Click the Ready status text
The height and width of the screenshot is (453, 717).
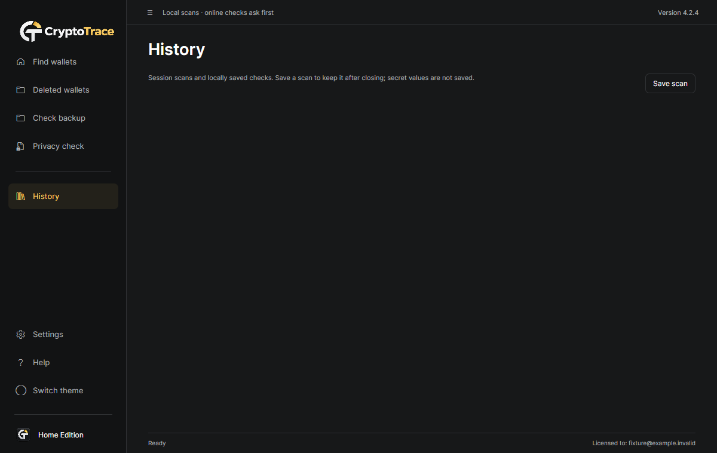[x=157, y=443]
